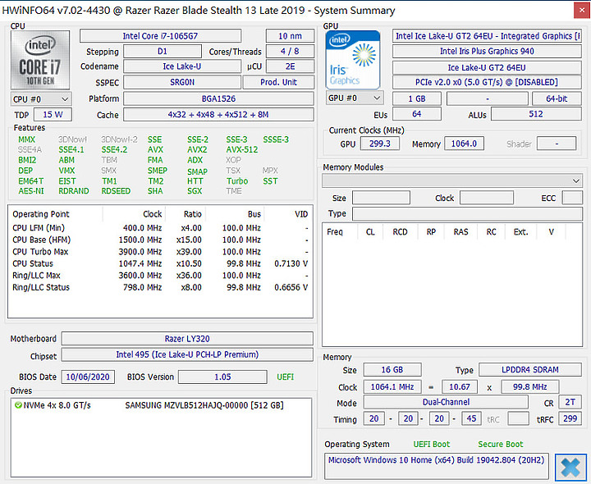The height and width of the screenshot is (484, 591).
Task: Close the window with the red X
Action: coord(582,11)
